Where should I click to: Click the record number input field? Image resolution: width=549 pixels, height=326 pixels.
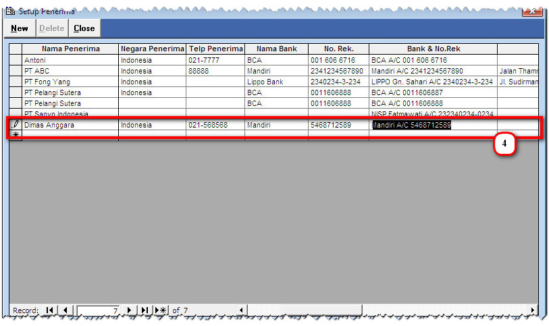point(99,310)
